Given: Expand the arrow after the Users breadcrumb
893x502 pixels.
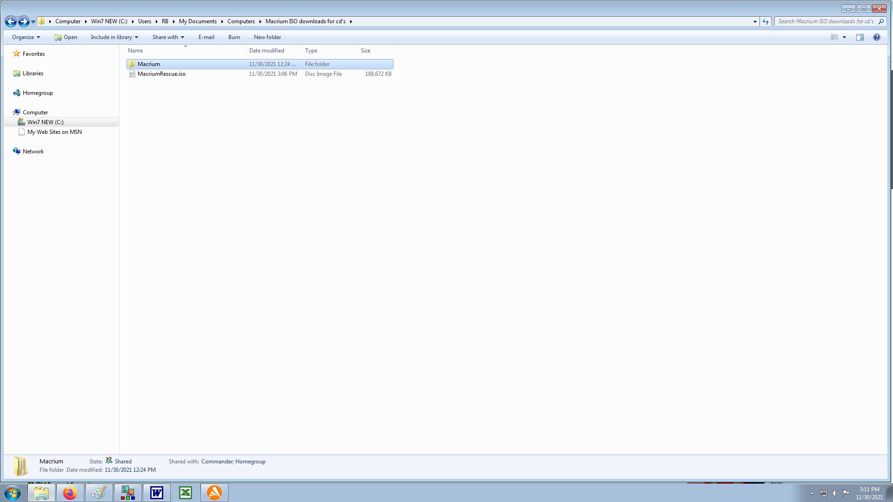Looking at the screenshot, I should [156, 21].
